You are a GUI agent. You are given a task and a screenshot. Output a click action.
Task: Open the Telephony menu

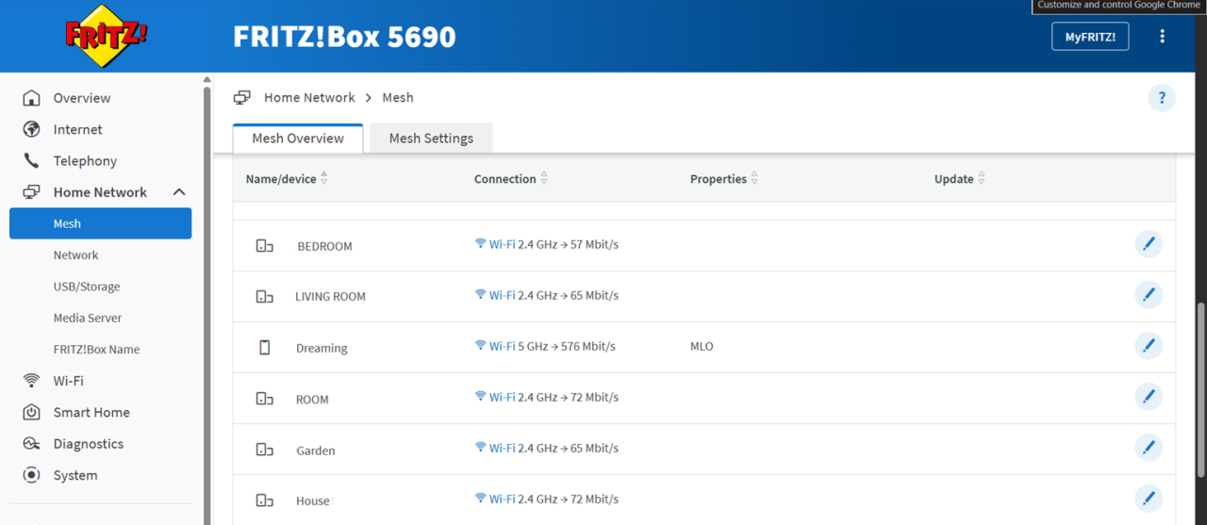[x=85, y=161]
